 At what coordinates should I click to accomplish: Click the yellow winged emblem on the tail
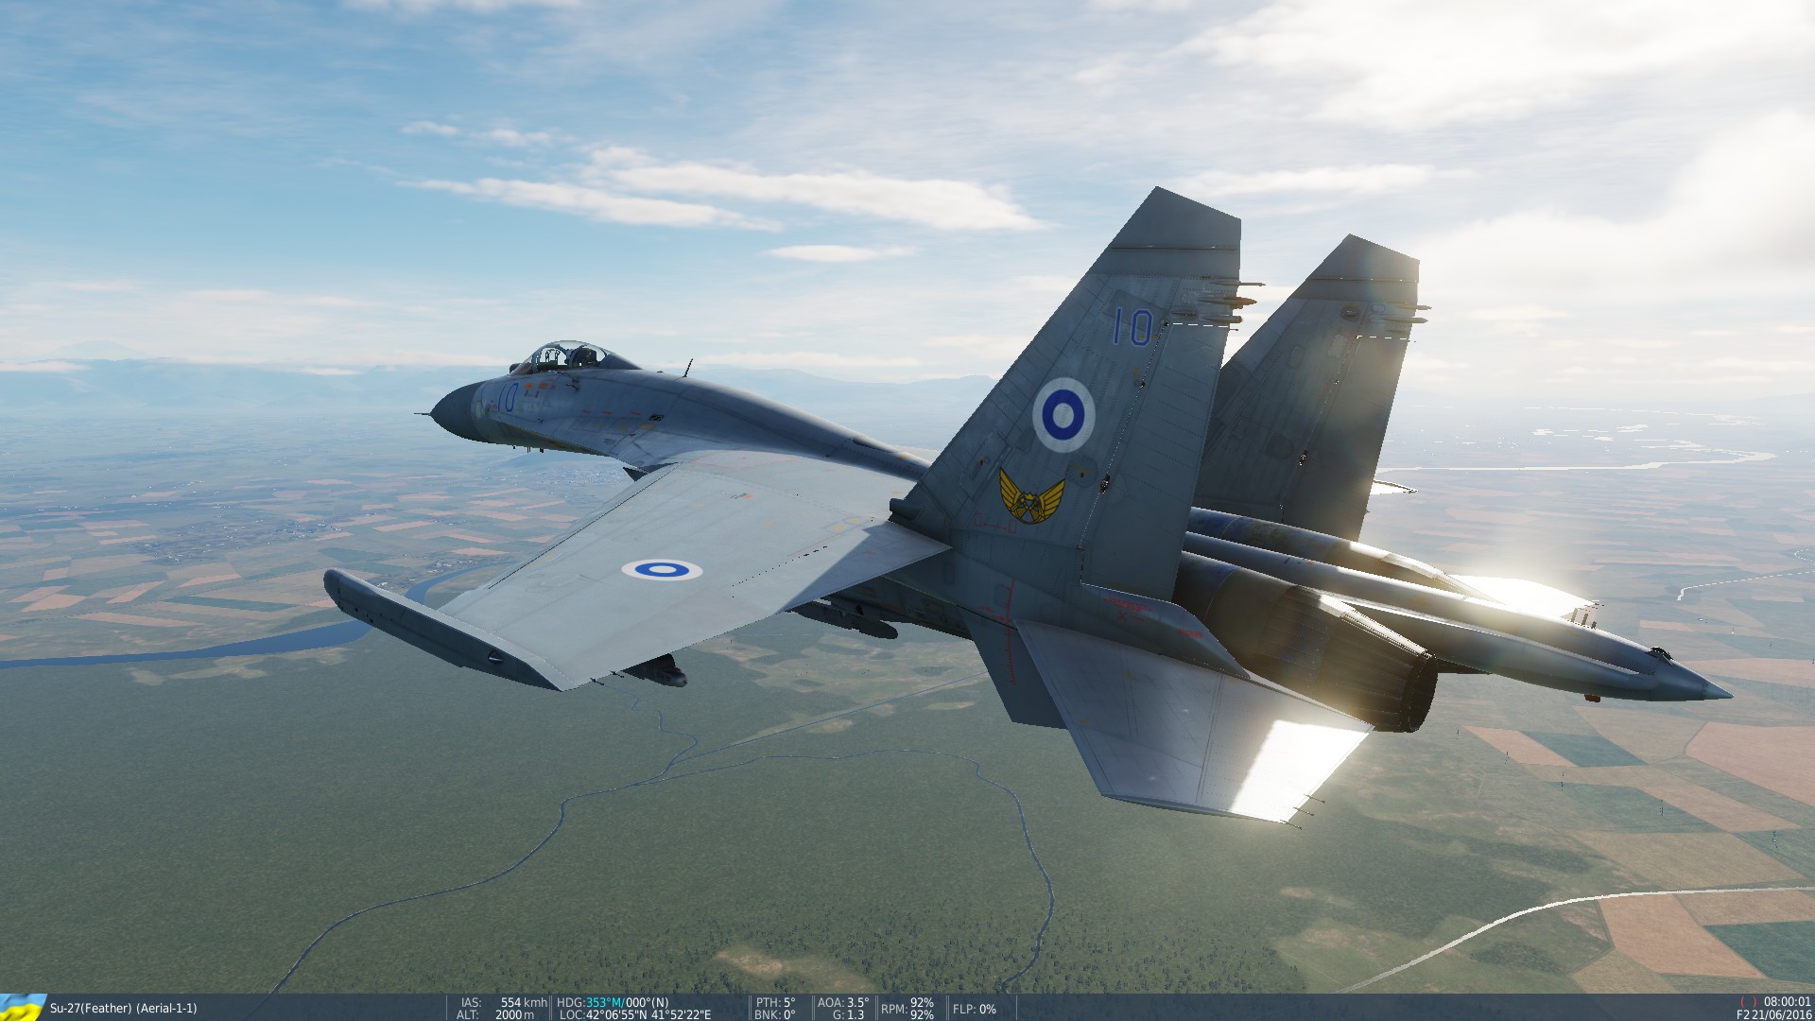(x=1031, y=495)
